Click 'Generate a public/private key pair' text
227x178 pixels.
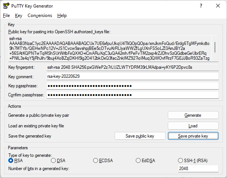pos(38,115)
